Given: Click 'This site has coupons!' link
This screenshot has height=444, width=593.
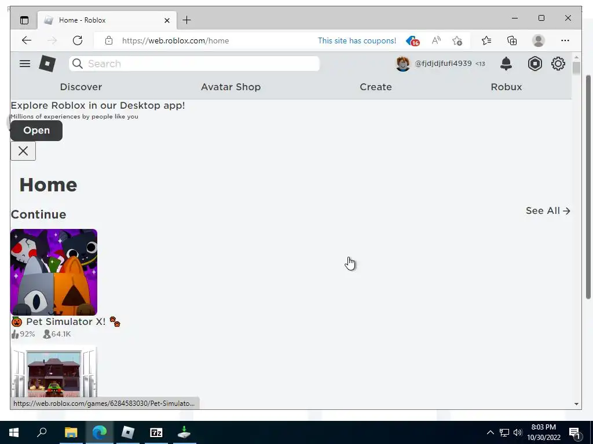Looking at the screenshot, I should 357,41.
